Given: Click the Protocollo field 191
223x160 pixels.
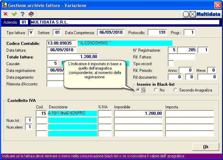Looking at the screenshot, I should point(157,32).
